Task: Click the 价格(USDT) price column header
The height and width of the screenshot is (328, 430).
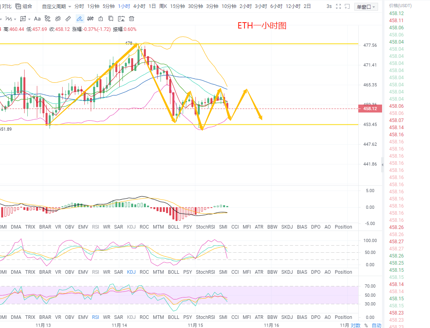Action: 400,6
